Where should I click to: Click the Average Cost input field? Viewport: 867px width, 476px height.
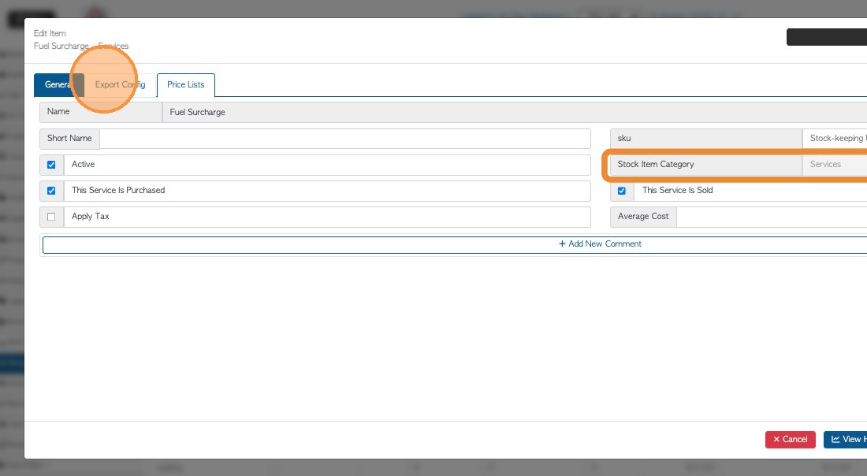click(x=772, y=217)
